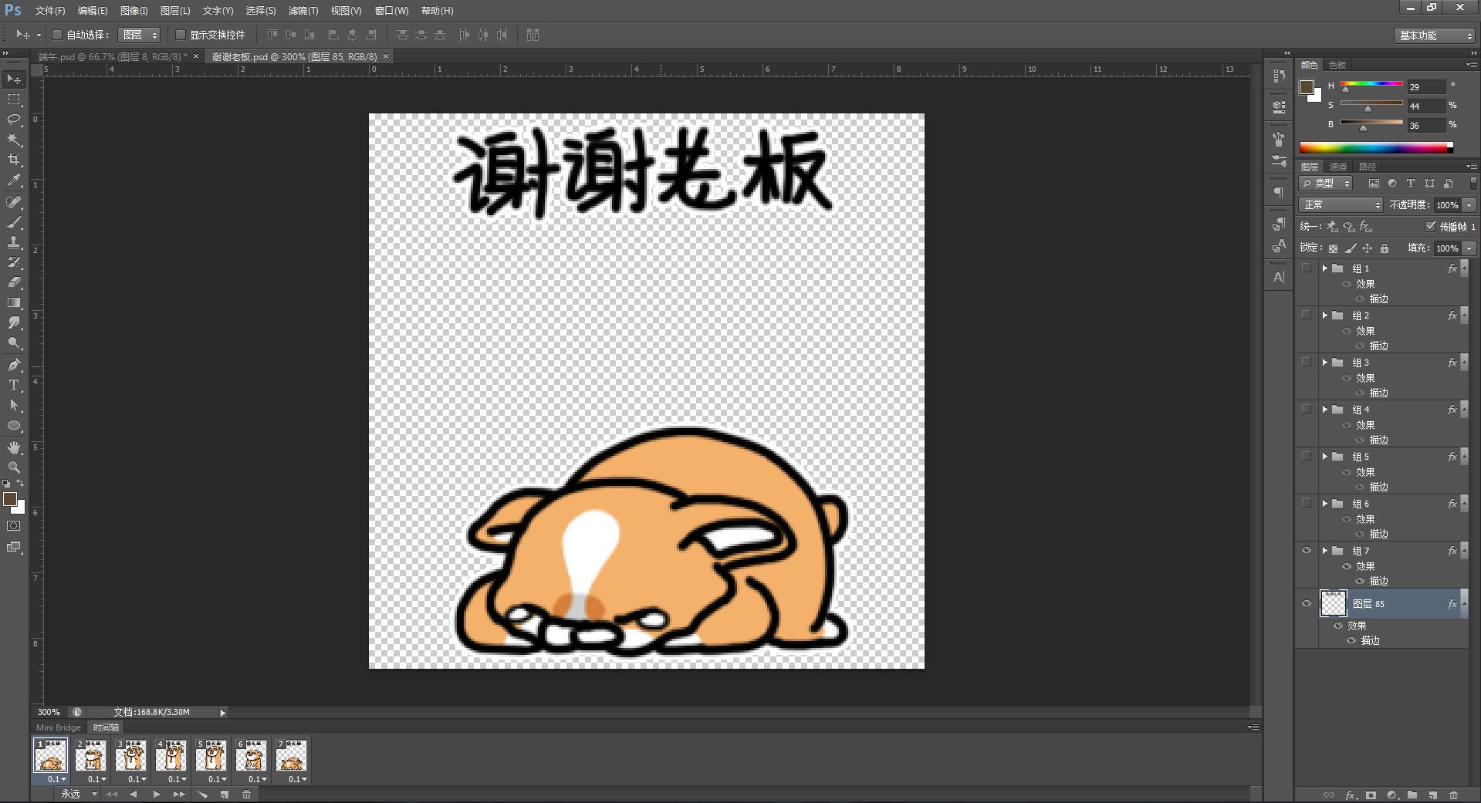This screenshot has height=803, width=1481.
Task: Select the Clone Stamp tool
Action: [x=14, y=242]
